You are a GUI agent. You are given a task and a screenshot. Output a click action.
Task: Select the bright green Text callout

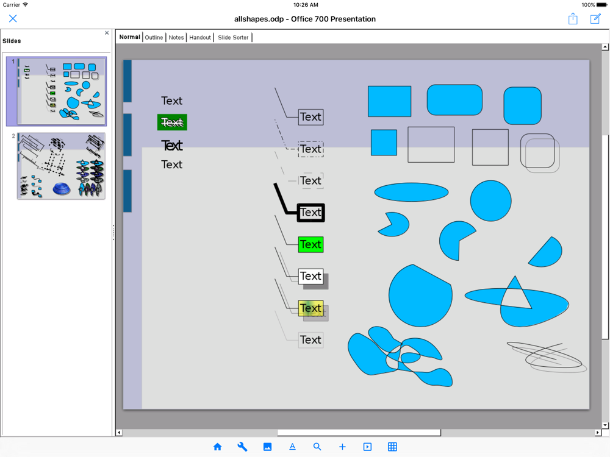(x=310, y=244)
